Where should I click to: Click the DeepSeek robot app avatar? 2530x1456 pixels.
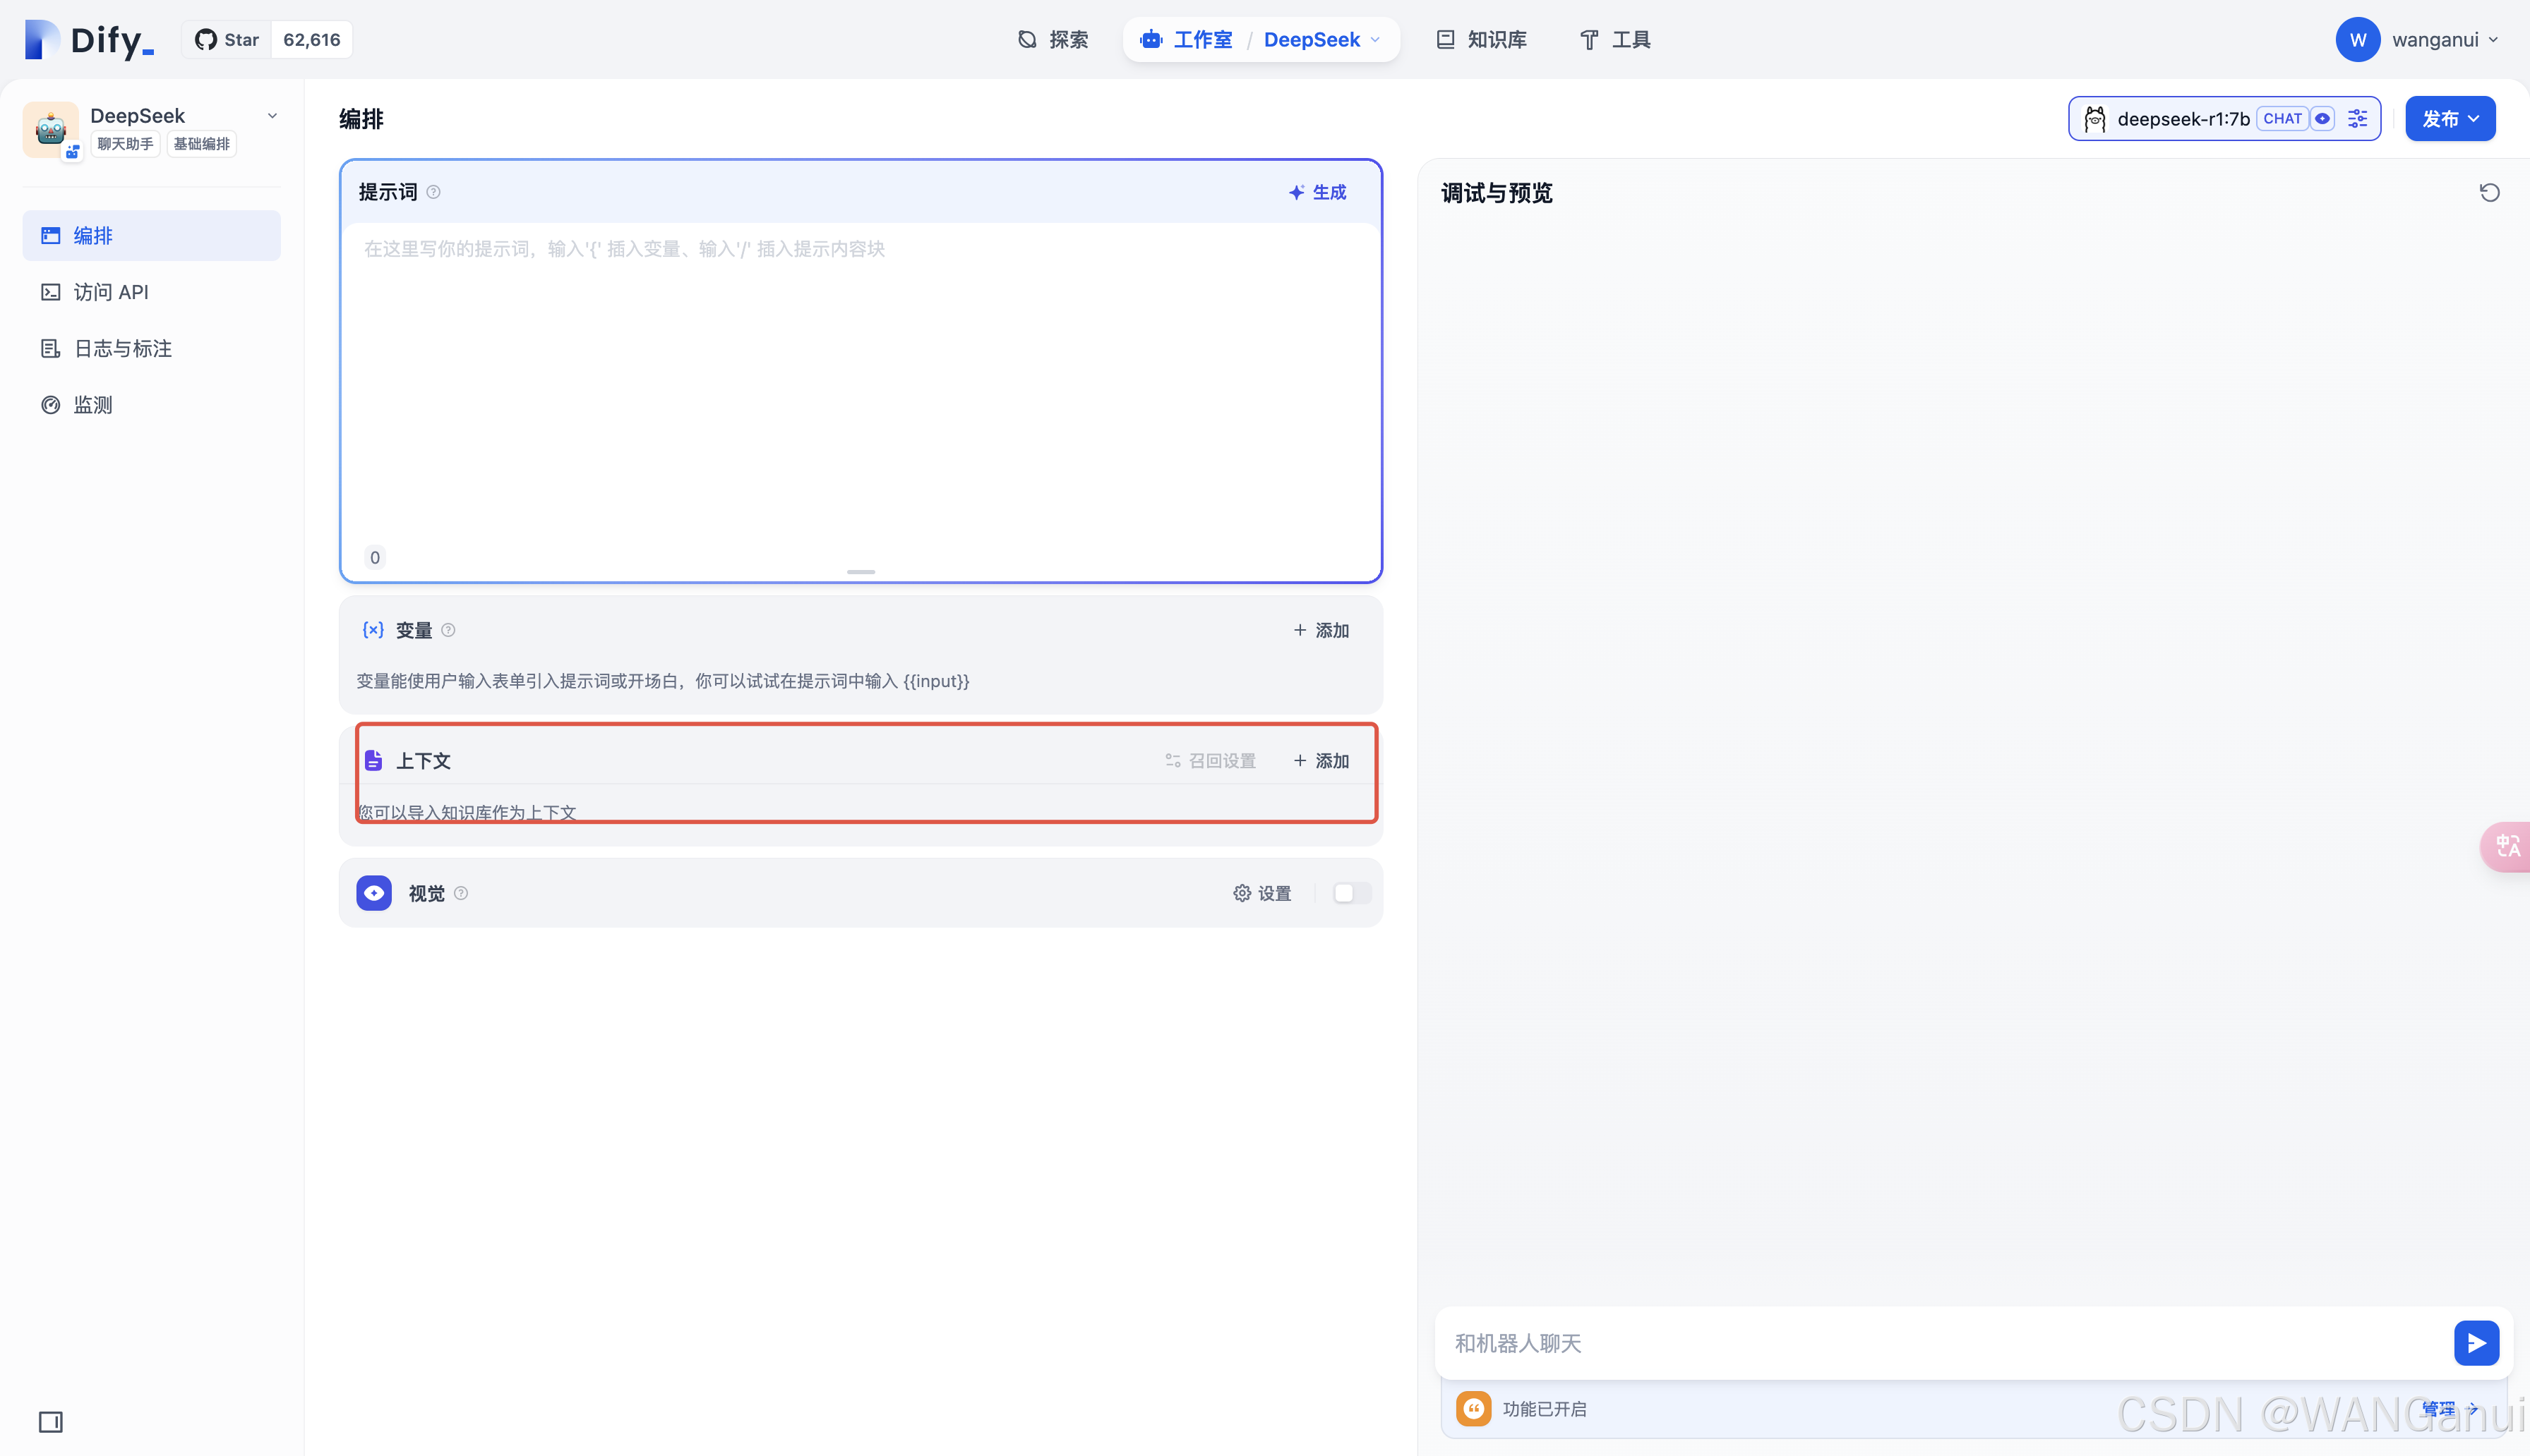(x=50, y=129)
